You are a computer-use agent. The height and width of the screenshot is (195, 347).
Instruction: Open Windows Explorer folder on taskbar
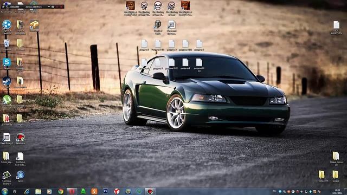tap(38, 191)
